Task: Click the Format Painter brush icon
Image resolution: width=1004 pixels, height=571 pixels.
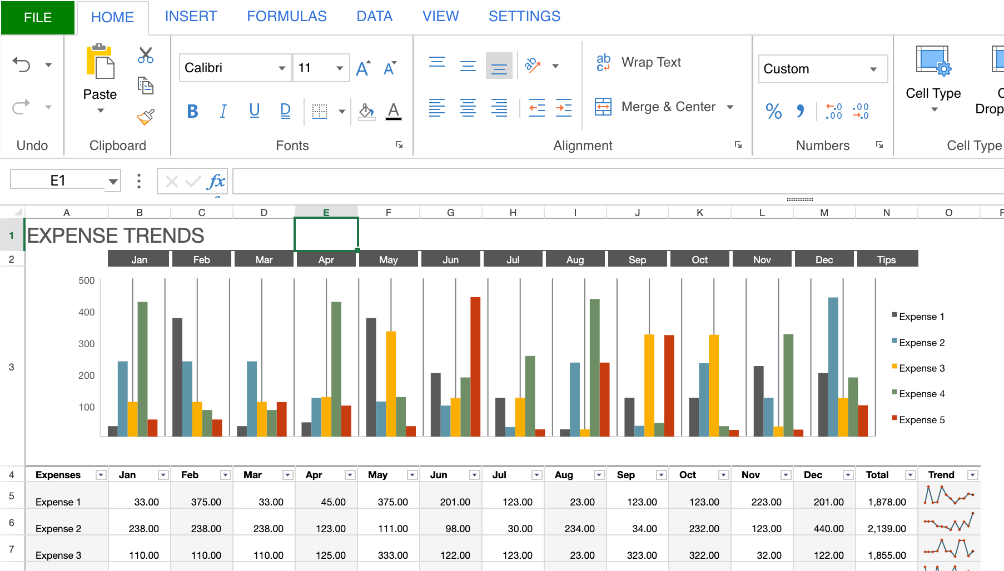Action: click(146, 117)
